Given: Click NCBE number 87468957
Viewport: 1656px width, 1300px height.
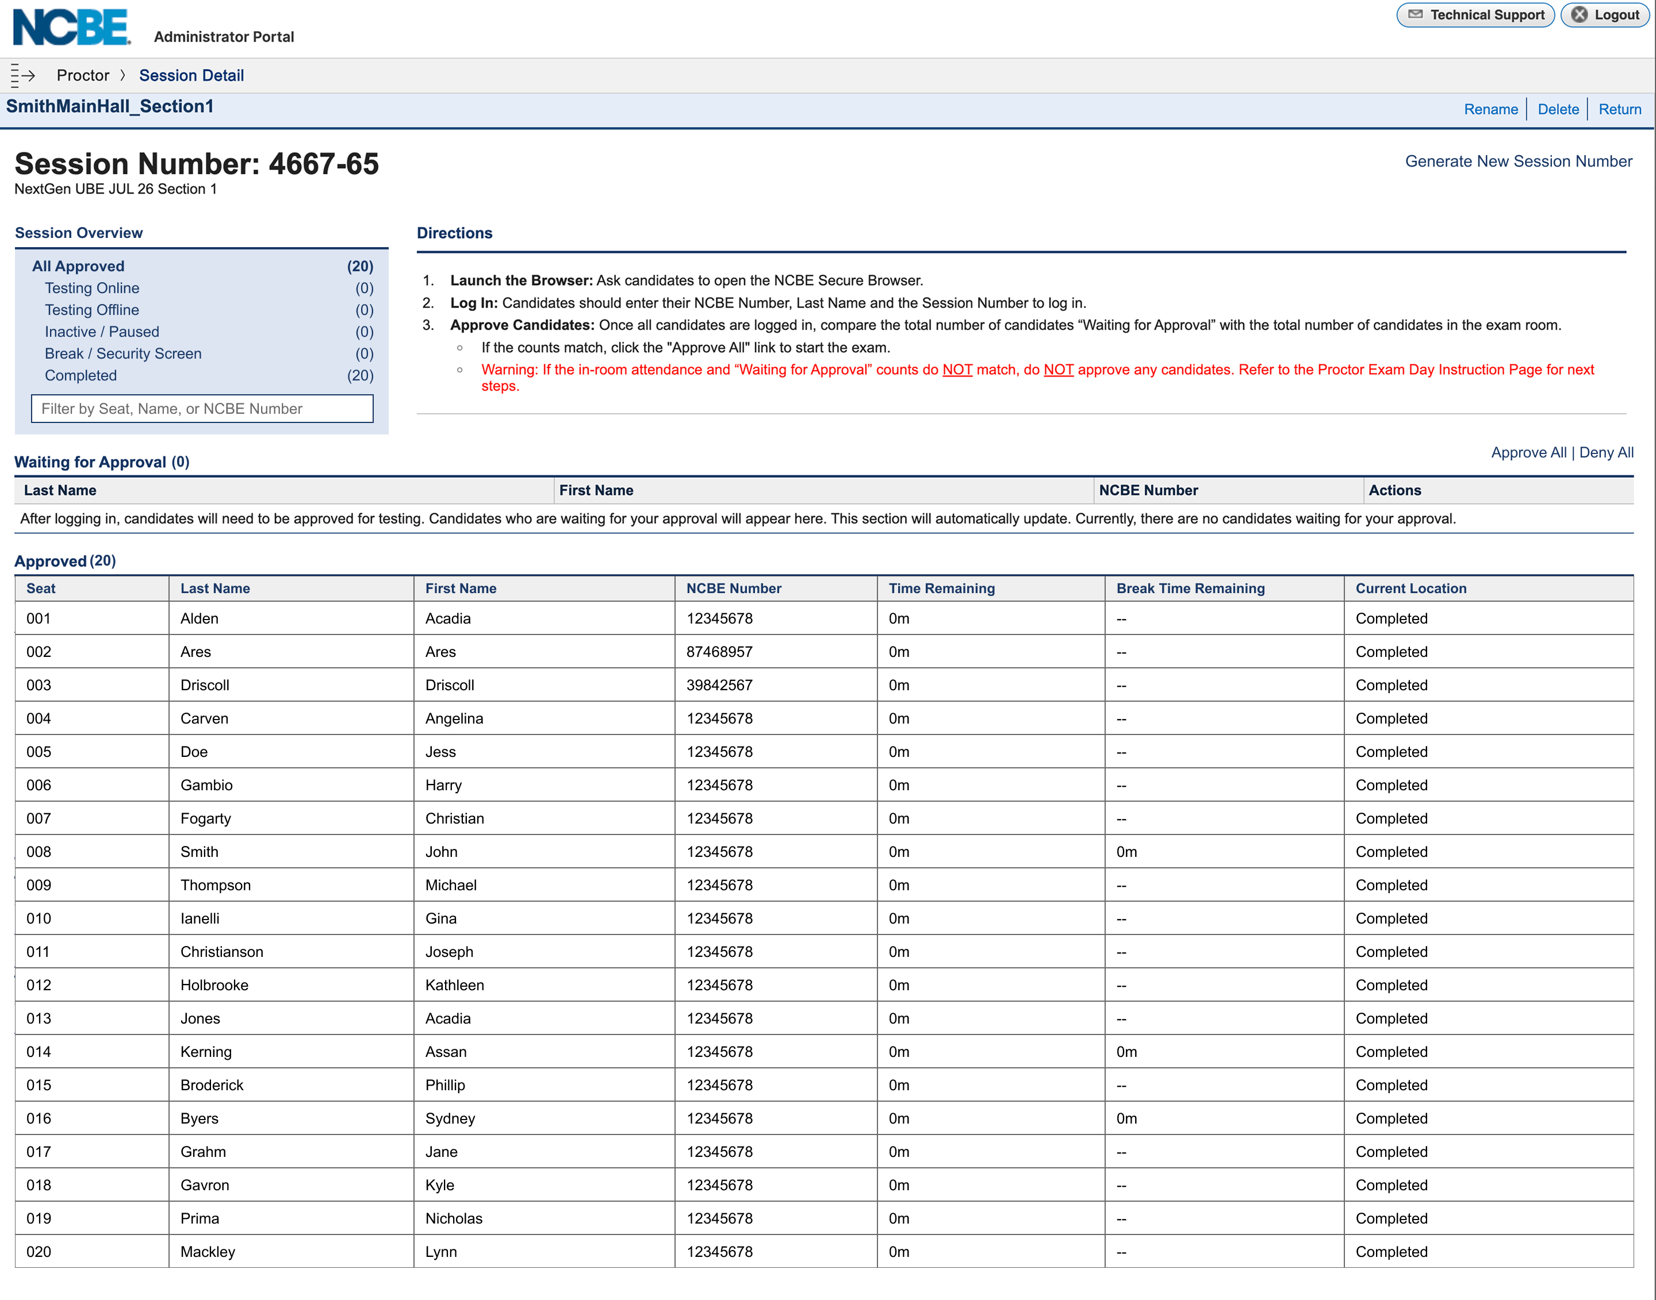Looking at the screenshot, I should point(719,652).
